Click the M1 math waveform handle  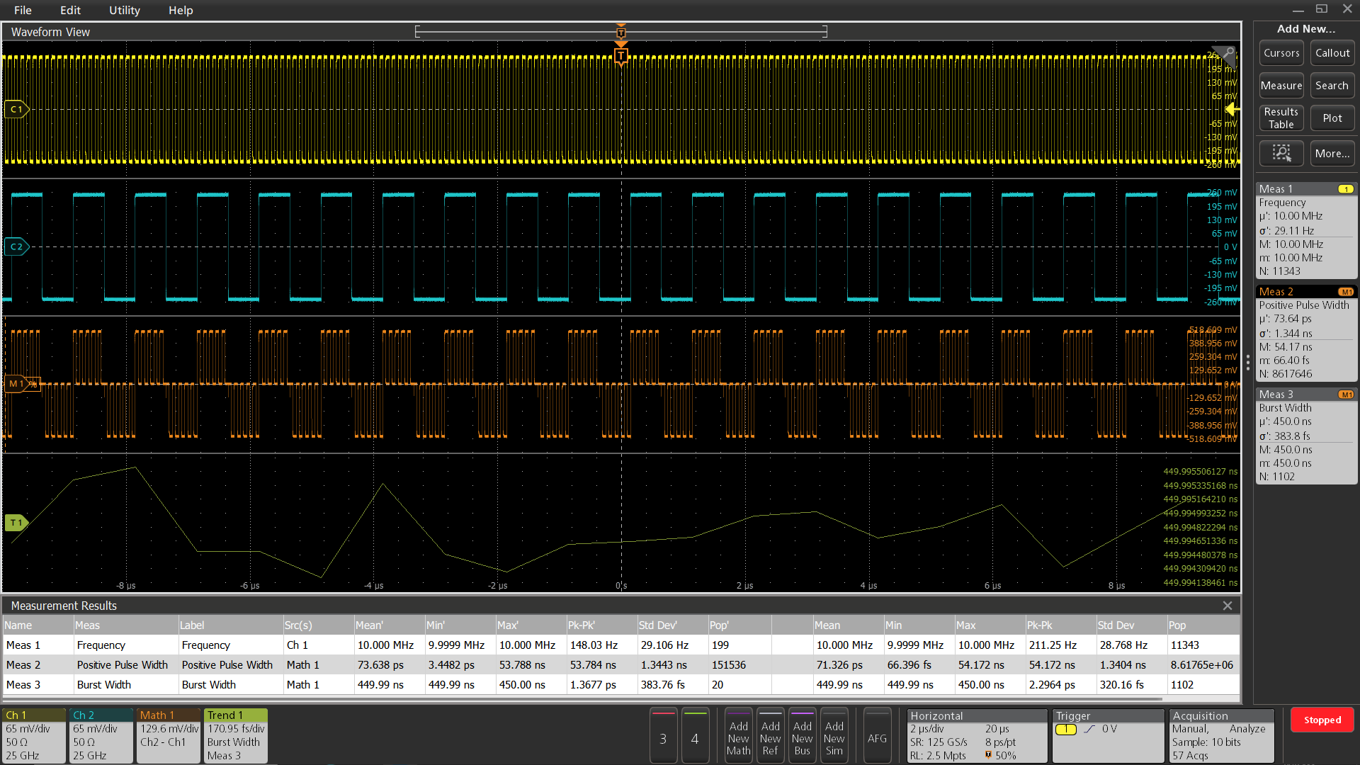click(x=17, y=384)
